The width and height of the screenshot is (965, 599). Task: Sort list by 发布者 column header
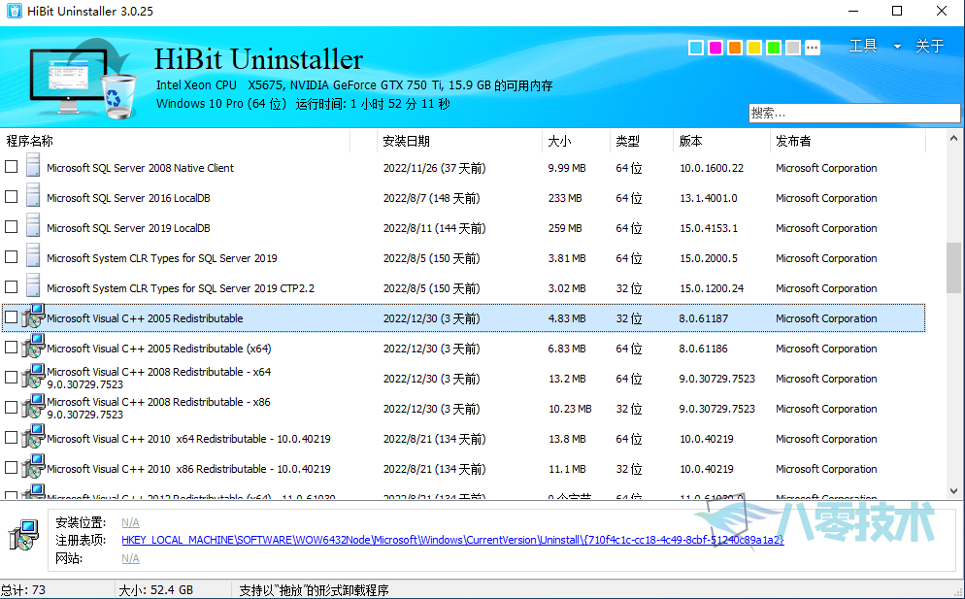[x=849, y=141]
